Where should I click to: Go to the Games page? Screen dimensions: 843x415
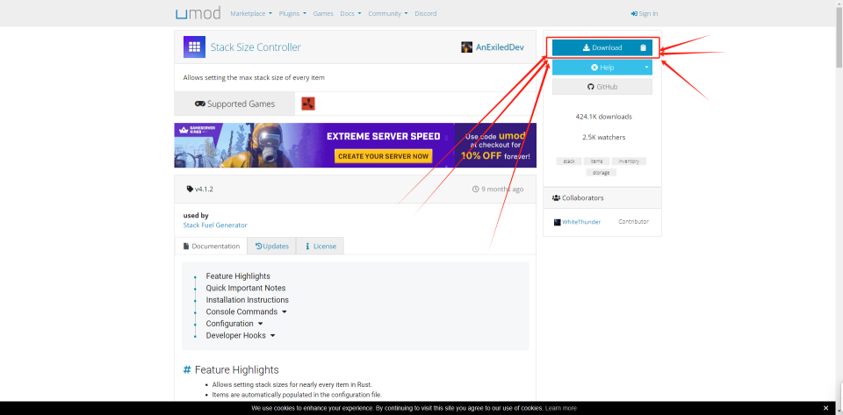point(323,13)
